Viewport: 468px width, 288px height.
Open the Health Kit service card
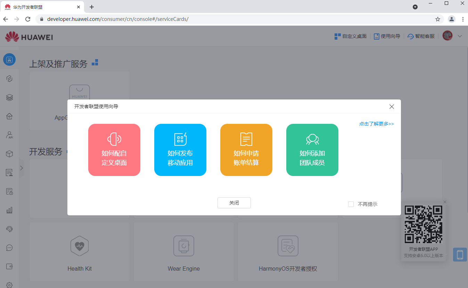pyautogui.click(x=80, y=252)
